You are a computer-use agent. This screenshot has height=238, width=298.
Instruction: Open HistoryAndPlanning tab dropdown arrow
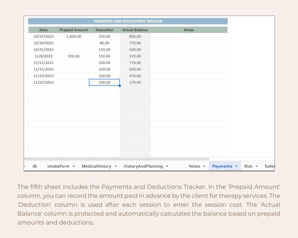point(167,166)
